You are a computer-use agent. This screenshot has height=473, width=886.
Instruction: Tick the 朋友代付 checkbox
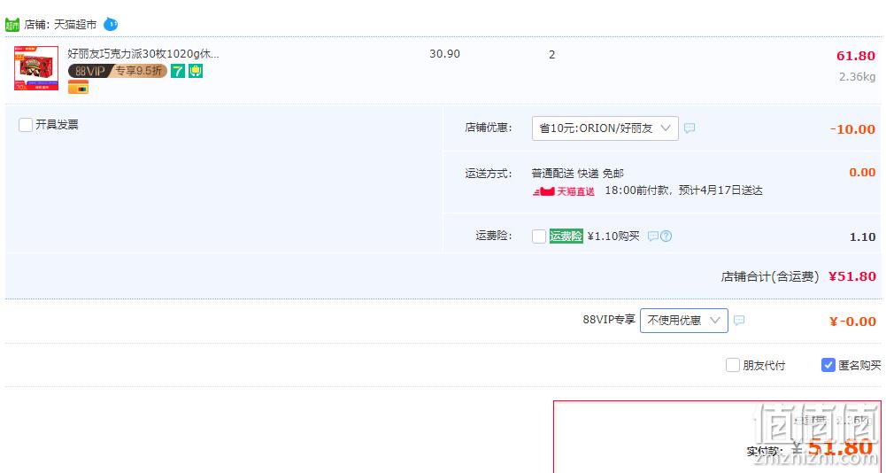point(732,365)
